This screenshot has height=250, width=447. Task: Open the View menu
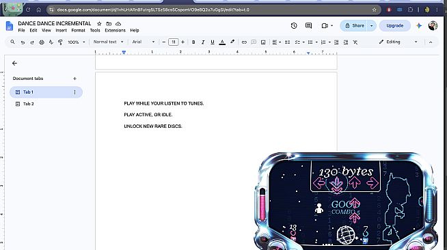click(46, 30)
